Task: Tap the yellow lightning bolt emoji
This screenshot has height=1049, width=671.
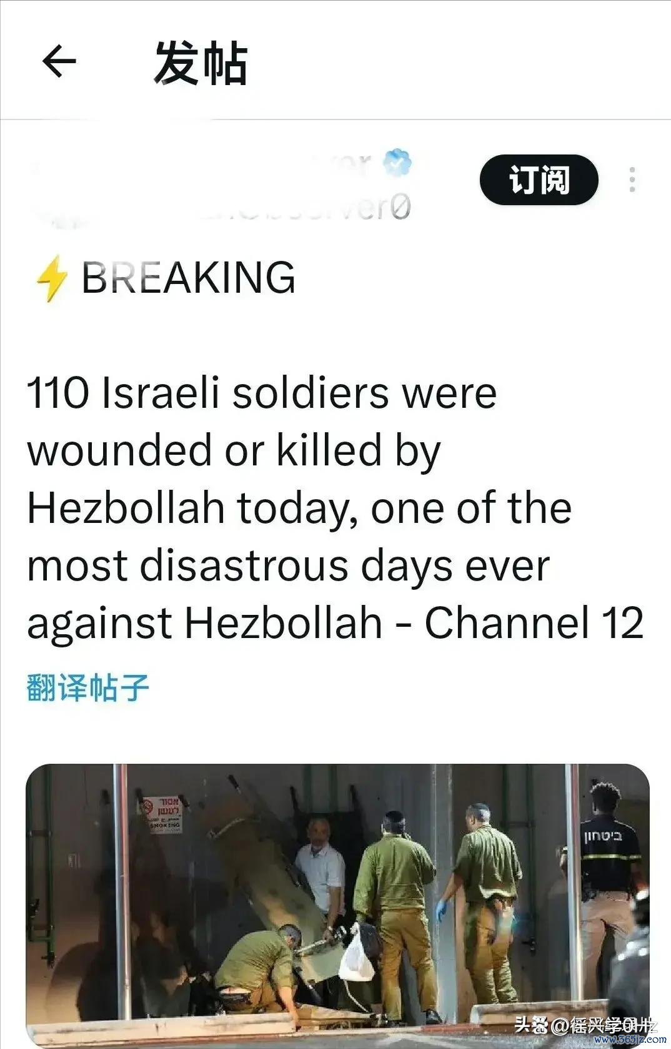Action: click(51, 278)
